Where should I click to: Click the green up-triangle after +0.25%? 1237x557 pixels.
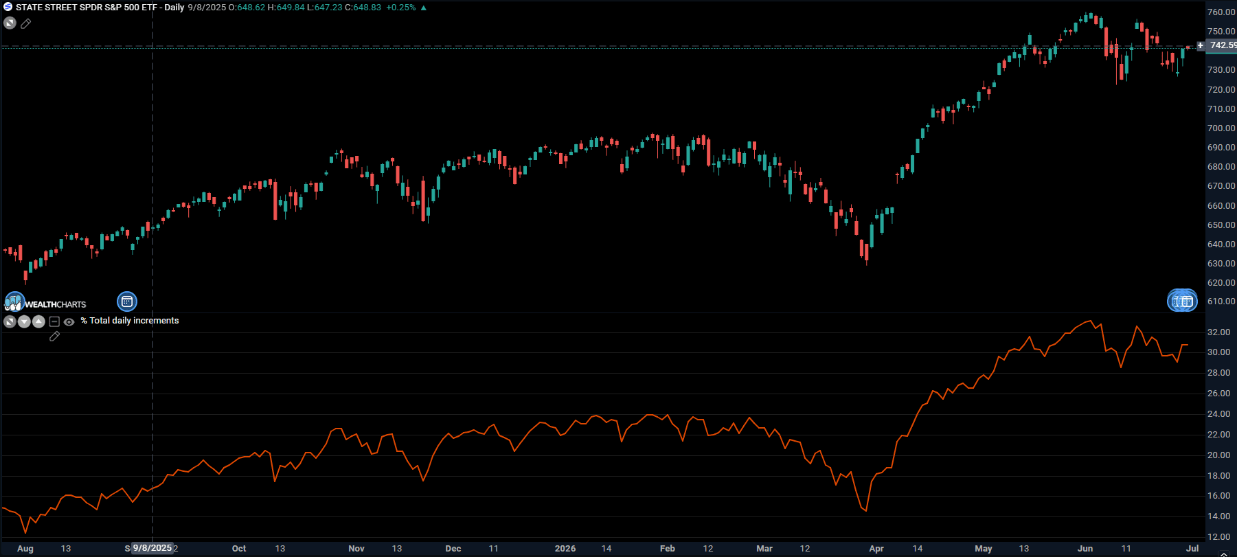click(424, 8)
